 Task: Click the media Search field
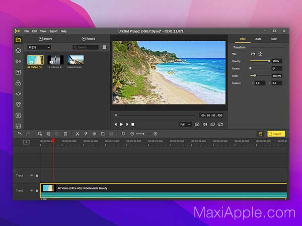[x=86, y=47]
